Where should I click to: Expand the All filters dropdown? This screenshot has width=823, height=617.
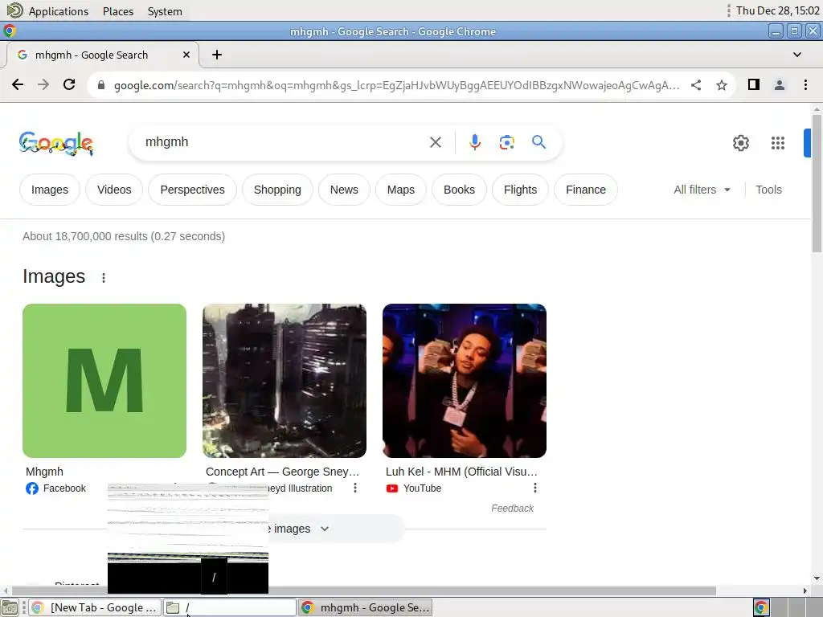coord(702,190)
